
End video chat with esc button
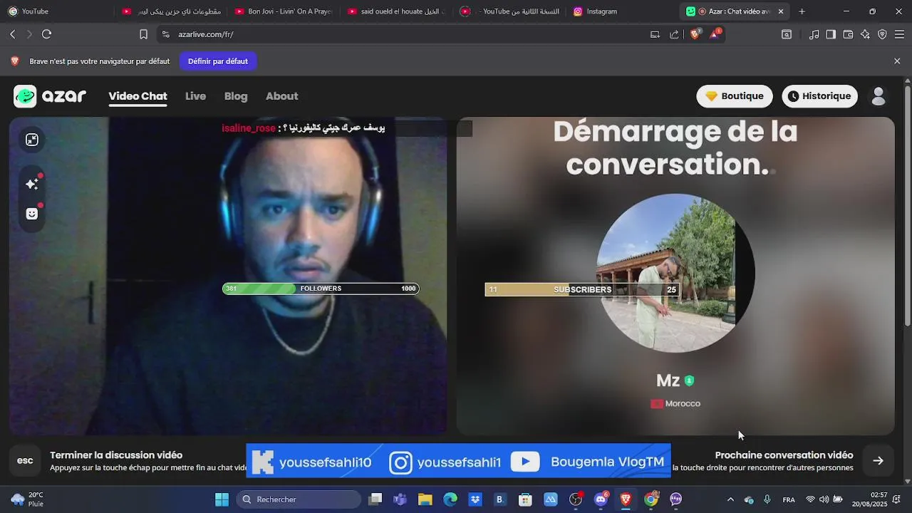(x=25, y=461)
